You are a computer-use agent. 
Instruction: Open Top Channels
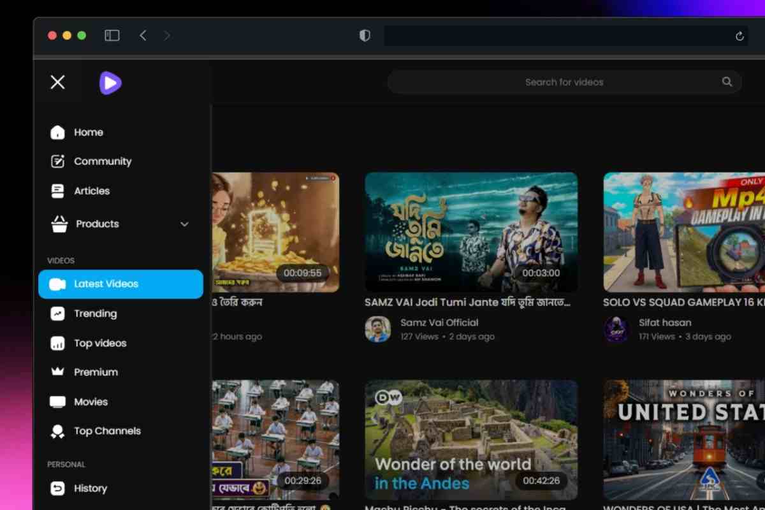107,431
